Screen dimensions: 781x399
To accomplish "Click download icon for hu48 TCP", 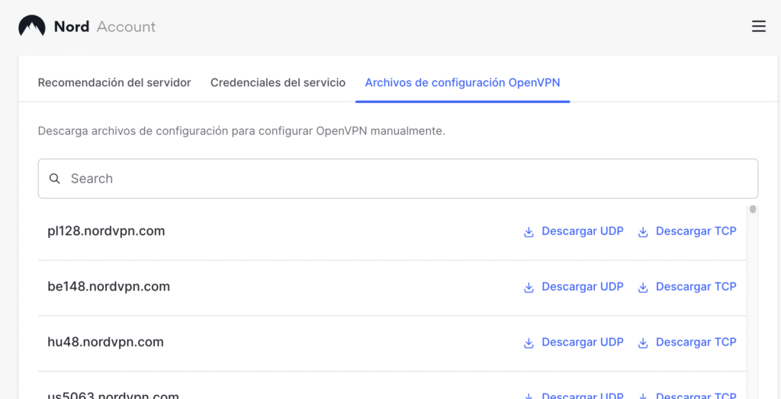I will tap(643, 343).
